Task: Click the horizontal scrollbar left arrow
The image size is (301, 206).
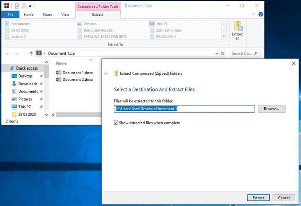Action: coord(53,115)
